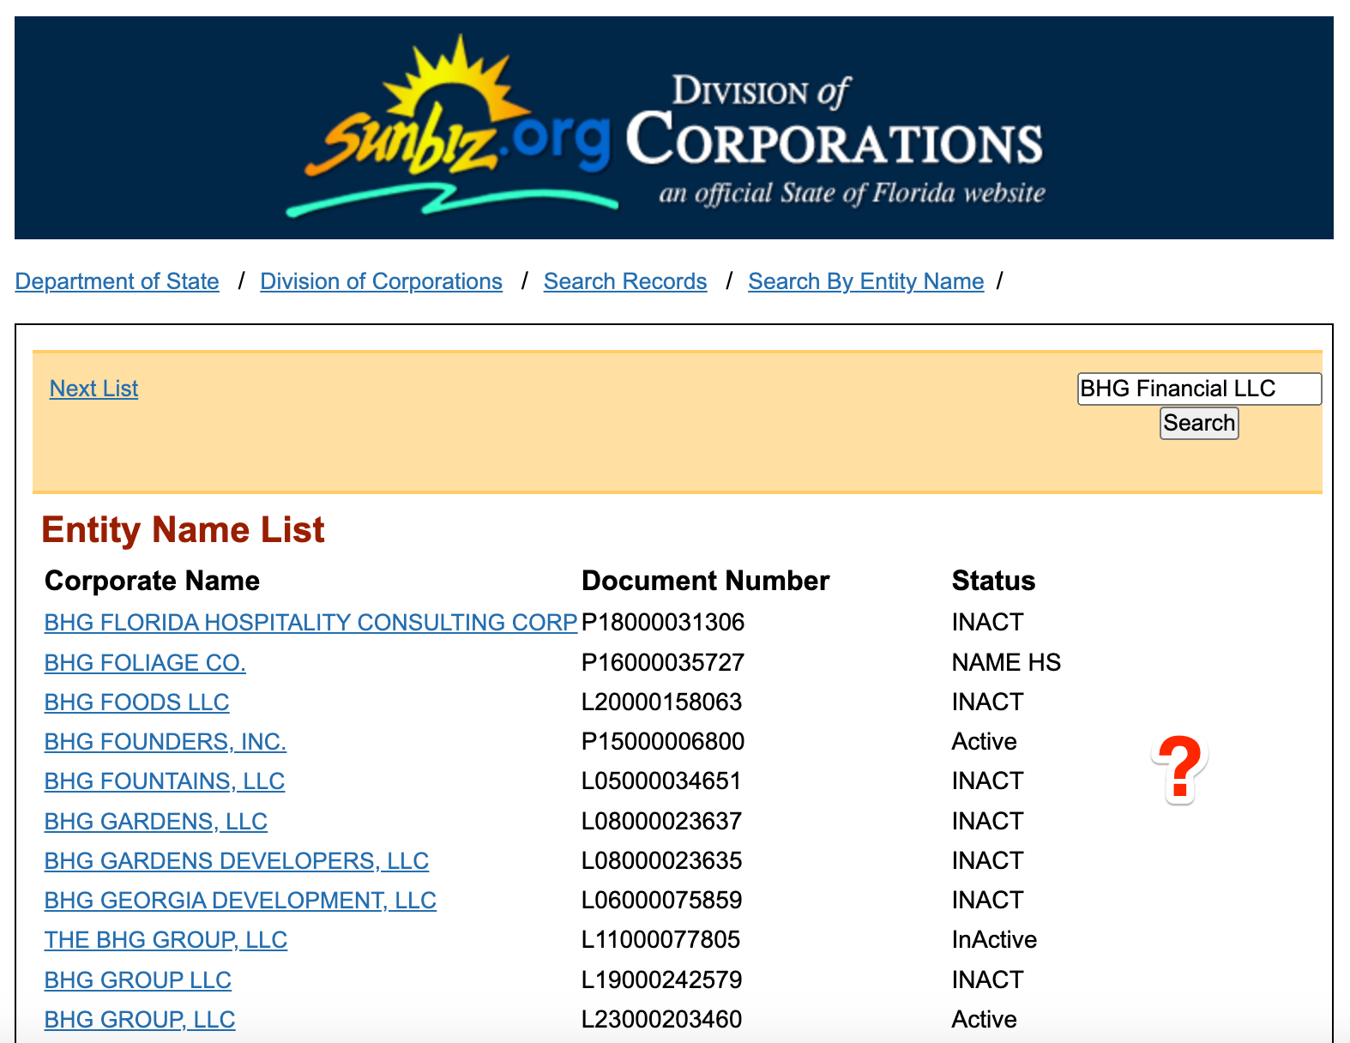Go to Division of Corporations breadcrumb

tap(381, 281)
